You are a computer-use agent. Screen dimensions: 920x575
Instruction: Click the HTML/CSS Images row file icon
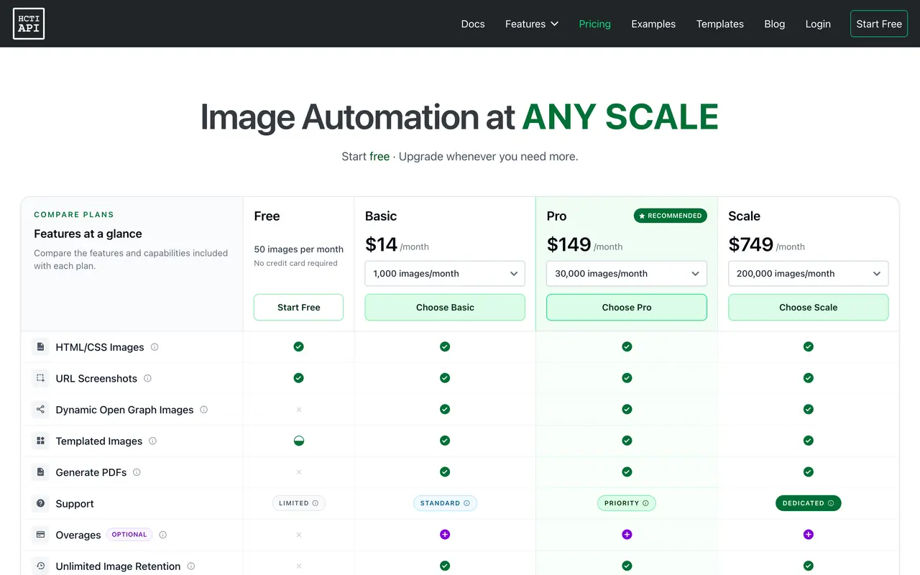click(x=40, y=347)
